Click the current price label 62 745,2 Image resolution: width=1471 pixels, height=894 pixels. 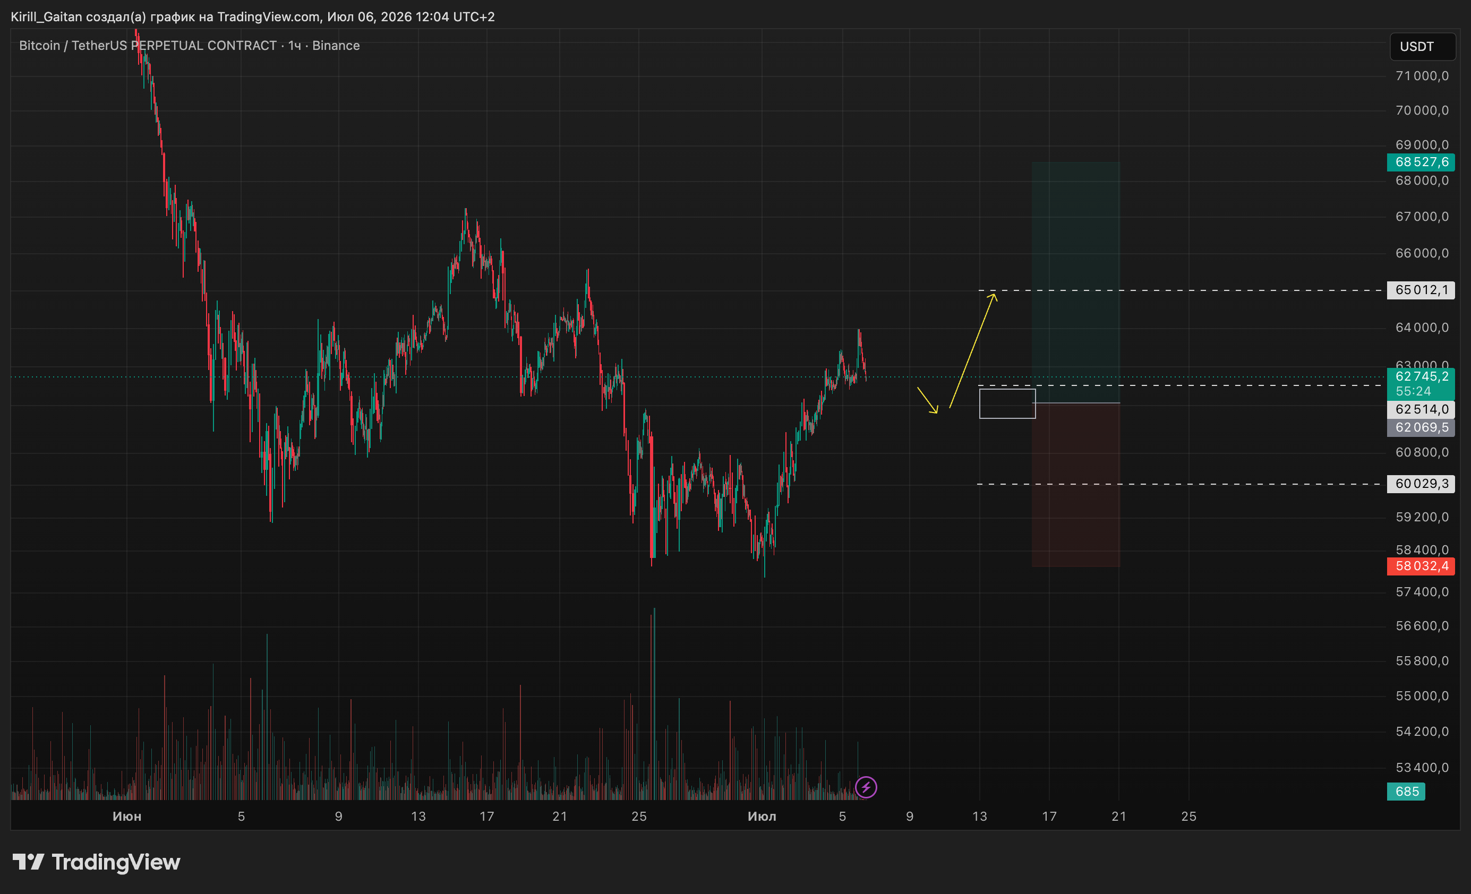pos(1422,376)
